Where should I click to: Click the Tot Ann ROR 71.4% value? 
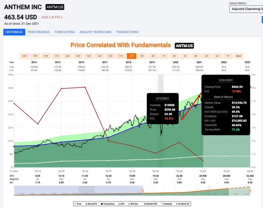click(x=235, y=129)
